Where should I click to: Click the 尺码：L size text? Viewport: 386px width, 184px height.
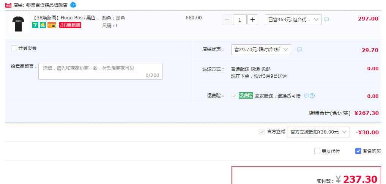coord(110,25)
